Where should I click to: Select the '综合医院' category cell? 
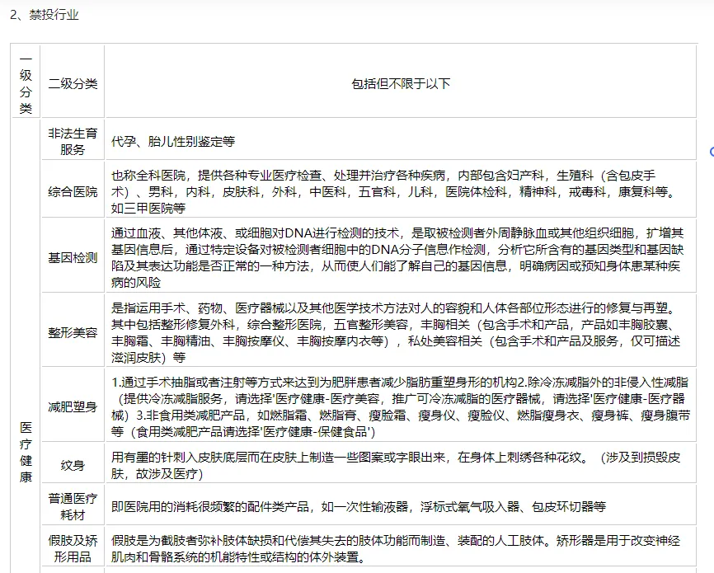pyautogui.click(x=73, y=189)
